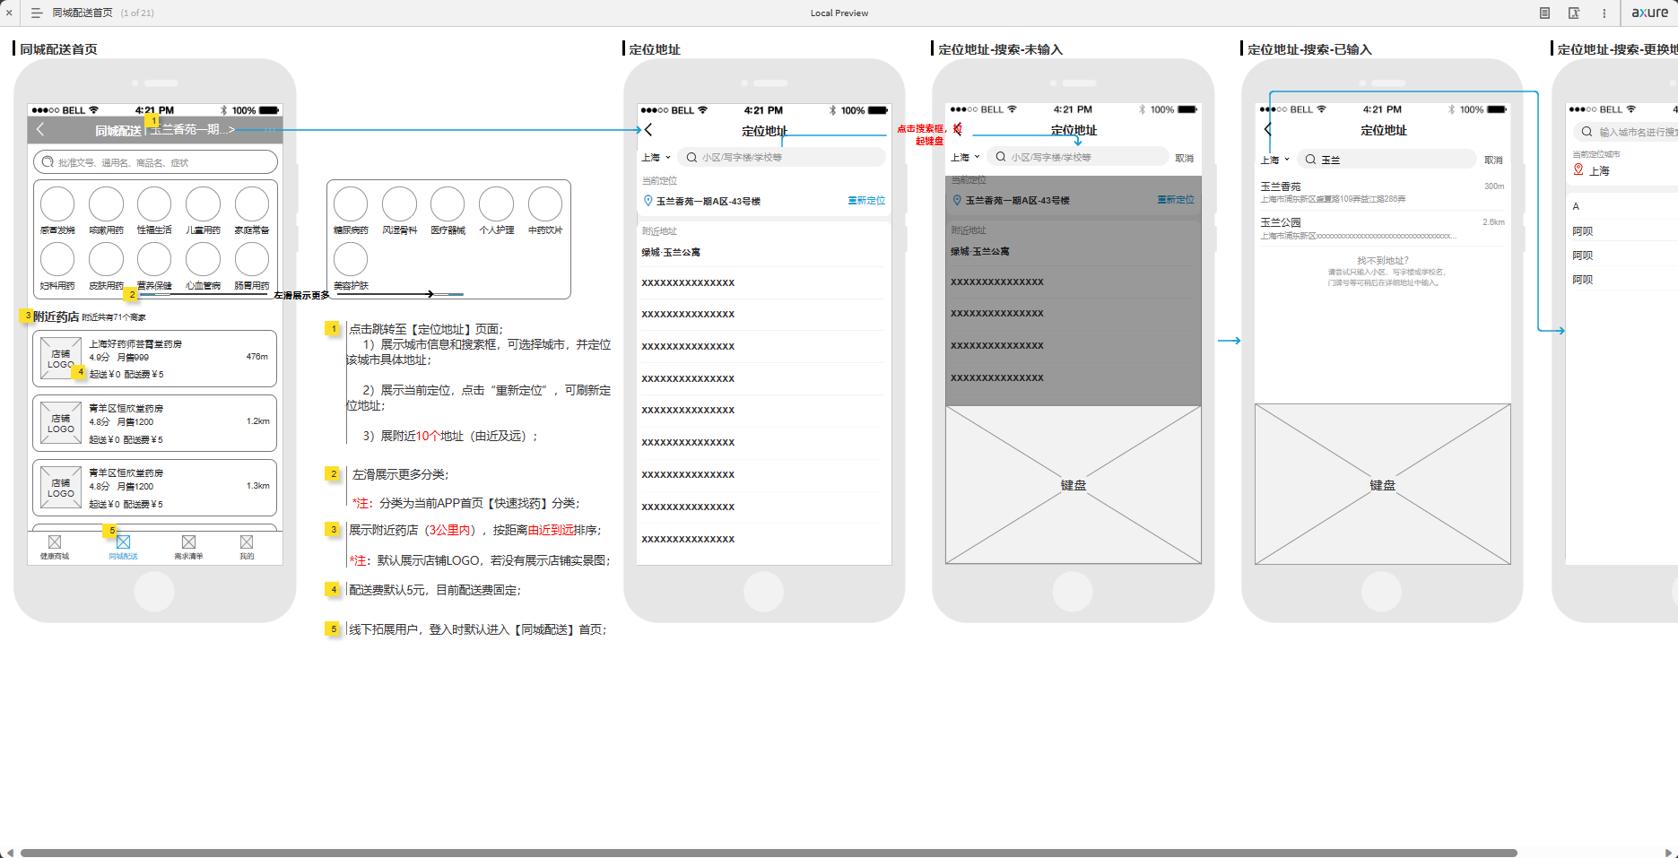Viewport: 1678px width, 858px height.
Task: Open the variables console icon
Action: 1574,13
